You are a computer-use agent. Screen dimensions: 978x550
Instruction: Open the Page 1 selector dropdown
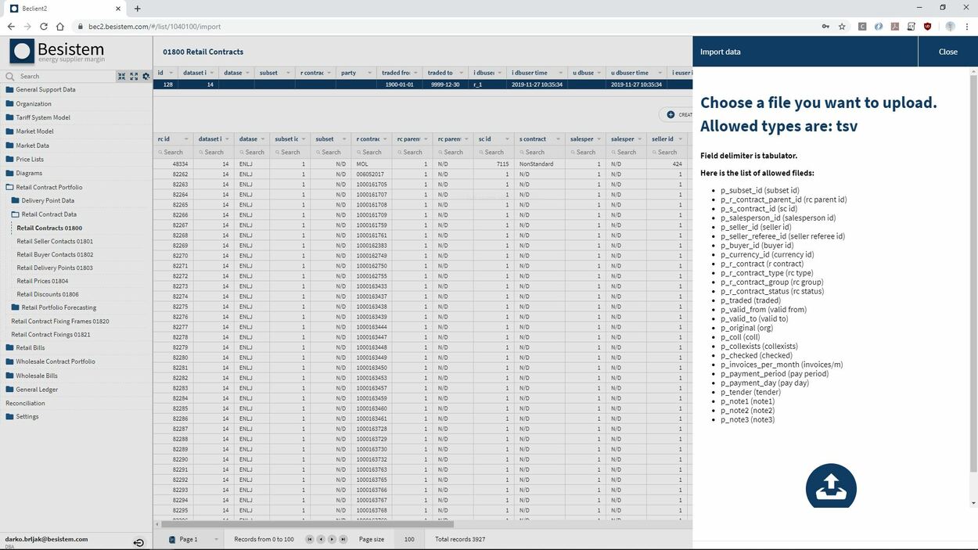[216, 538]
